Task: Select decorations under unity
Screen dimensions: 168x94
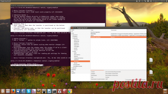Action: coord(77,55)
